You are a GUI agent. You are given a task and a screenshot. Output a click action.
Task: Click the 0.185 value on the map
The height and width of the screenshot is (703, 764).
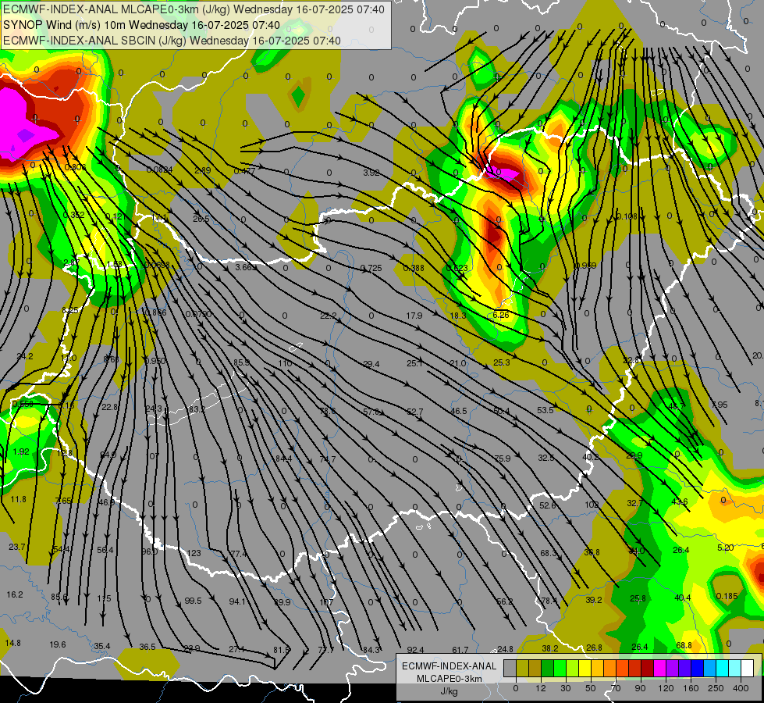(x=727, y=596)
